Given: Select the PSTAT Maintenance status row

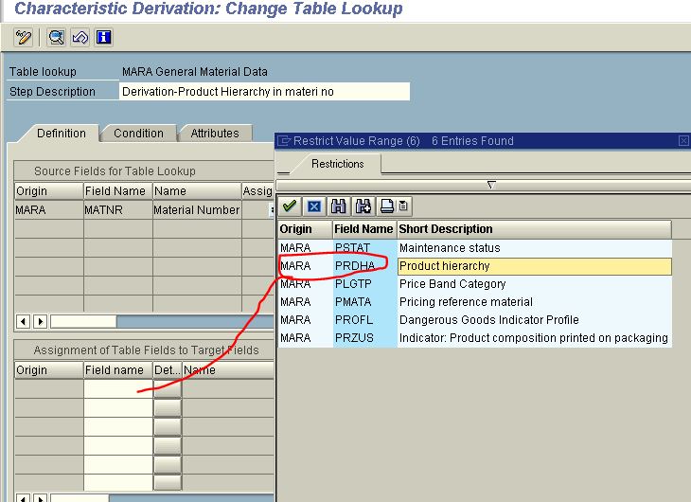Looking at the screenshot, I should (x=475, y=248).
